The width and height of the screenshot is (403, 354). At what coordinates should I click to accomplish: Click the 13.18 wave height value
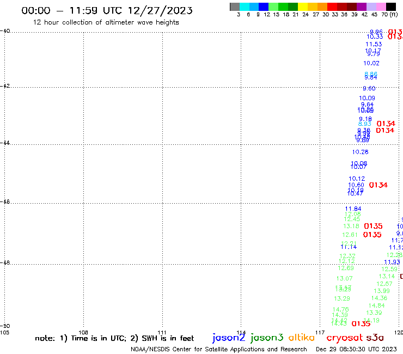click(x=351, y=226)
